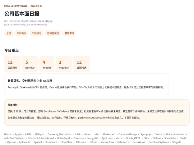This screenshot has width=194, height=145.
Task: Click ServiceNow in the company list
Action: (x=107, y=142)
